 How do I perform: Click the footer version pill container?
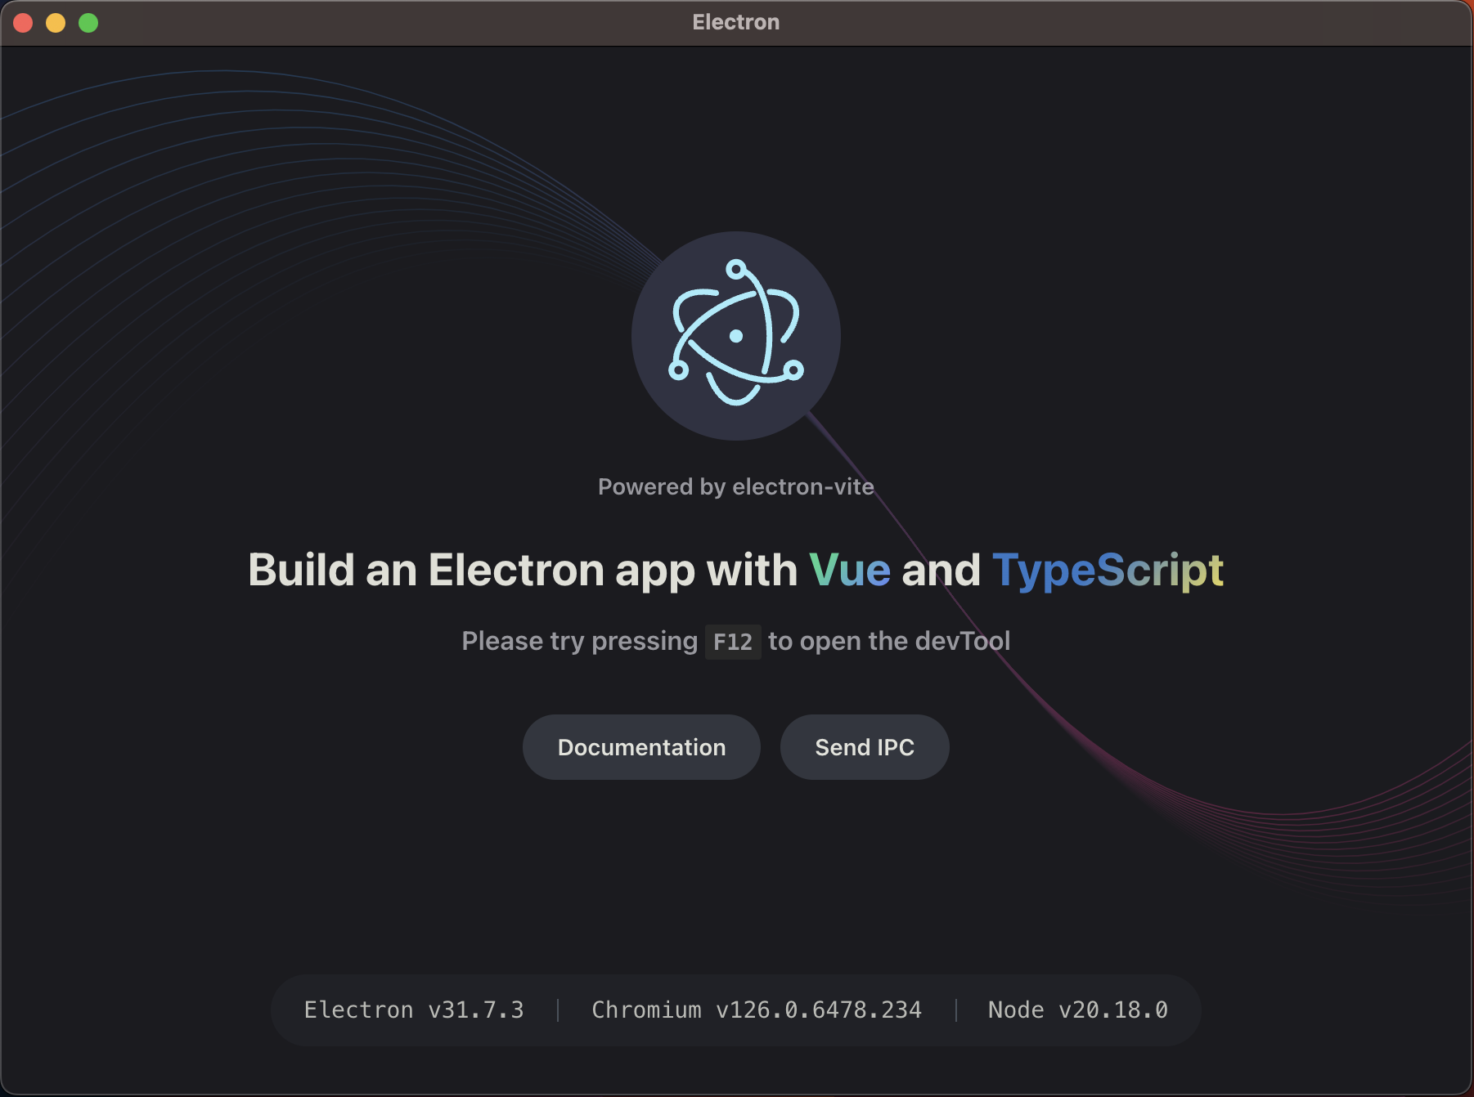(x=735, y=1010)
